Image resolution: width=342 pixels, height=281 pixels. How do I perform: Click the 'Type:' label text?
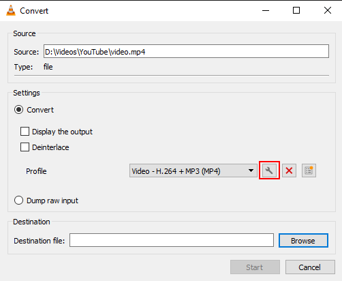[x=23, y=67]
